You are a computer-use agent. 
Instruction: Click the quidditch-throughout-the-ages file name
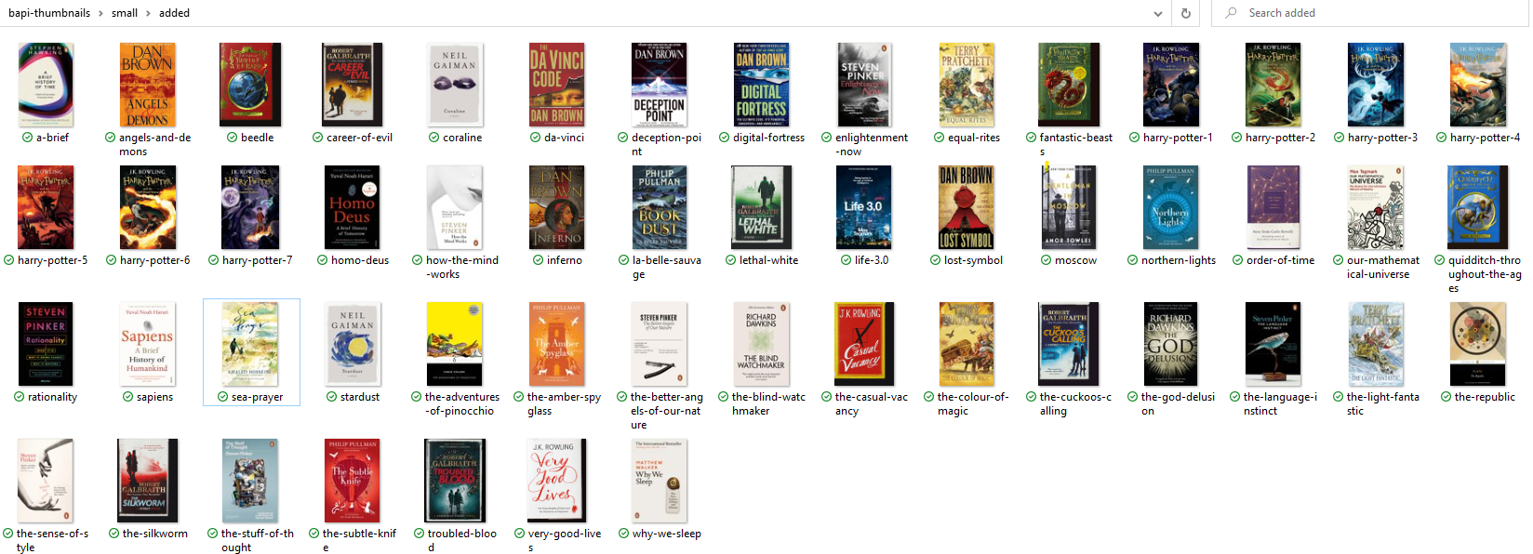(x=1485, y=274)
